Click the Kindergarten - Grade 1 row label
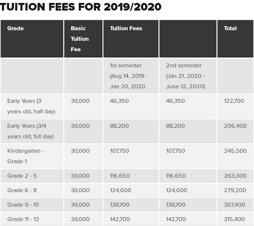Screen dimensions: 254x226 tap(25, 156)
